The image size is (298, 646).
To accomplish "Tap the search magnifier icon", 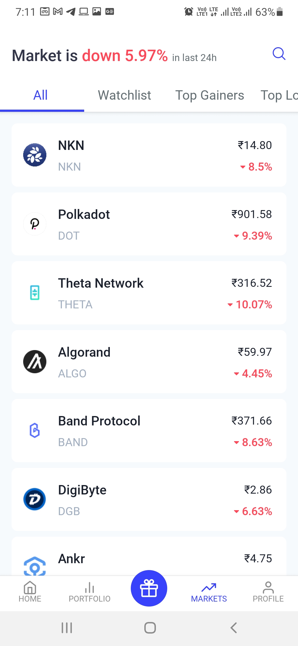I will pyautogui.click(x=279, y=54).
